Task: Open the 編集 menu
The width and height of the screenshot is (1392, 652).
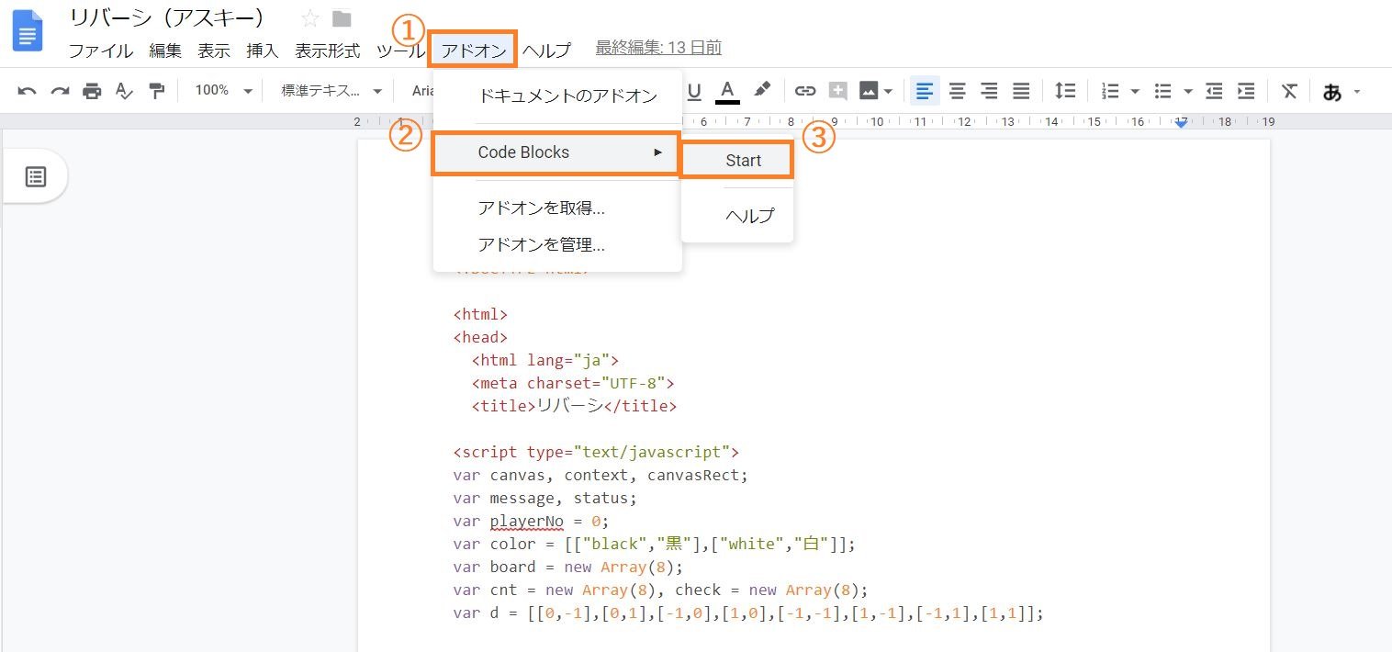Action: coord(165,51)
